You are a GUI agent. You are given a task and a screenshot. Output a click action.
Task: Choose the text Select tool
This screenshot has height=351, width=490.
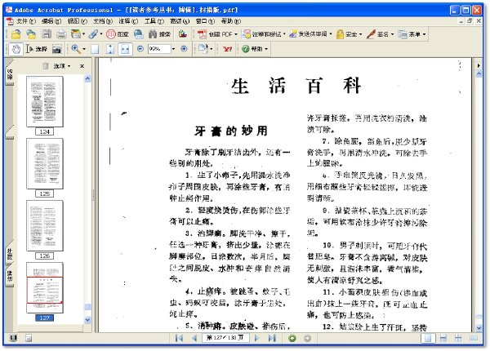37,49
